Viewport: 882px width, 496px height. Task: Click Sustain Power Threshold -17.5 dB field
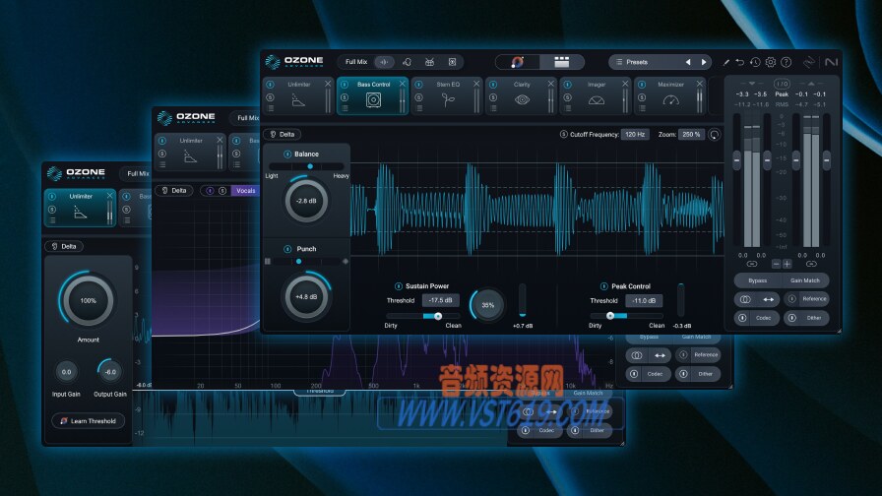point(440,300)
